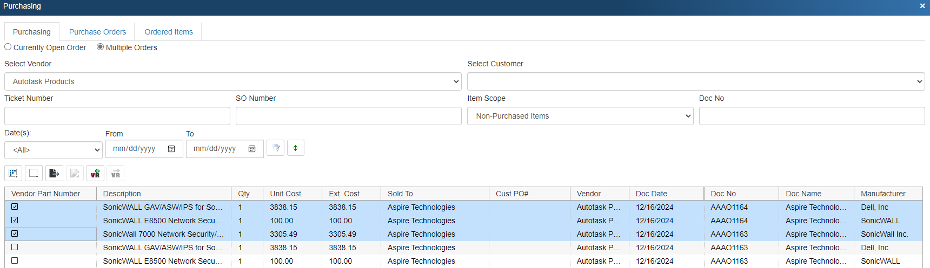
Task: Open the To date calendar picker
Action: pos(252,149)
